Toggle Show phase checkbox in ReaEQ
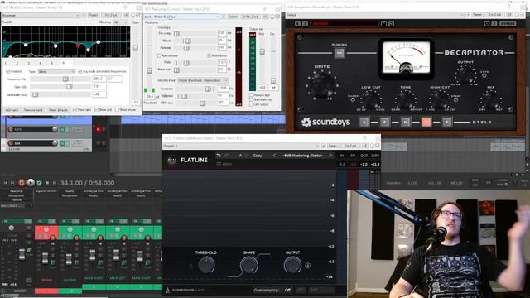 [117, 110]
